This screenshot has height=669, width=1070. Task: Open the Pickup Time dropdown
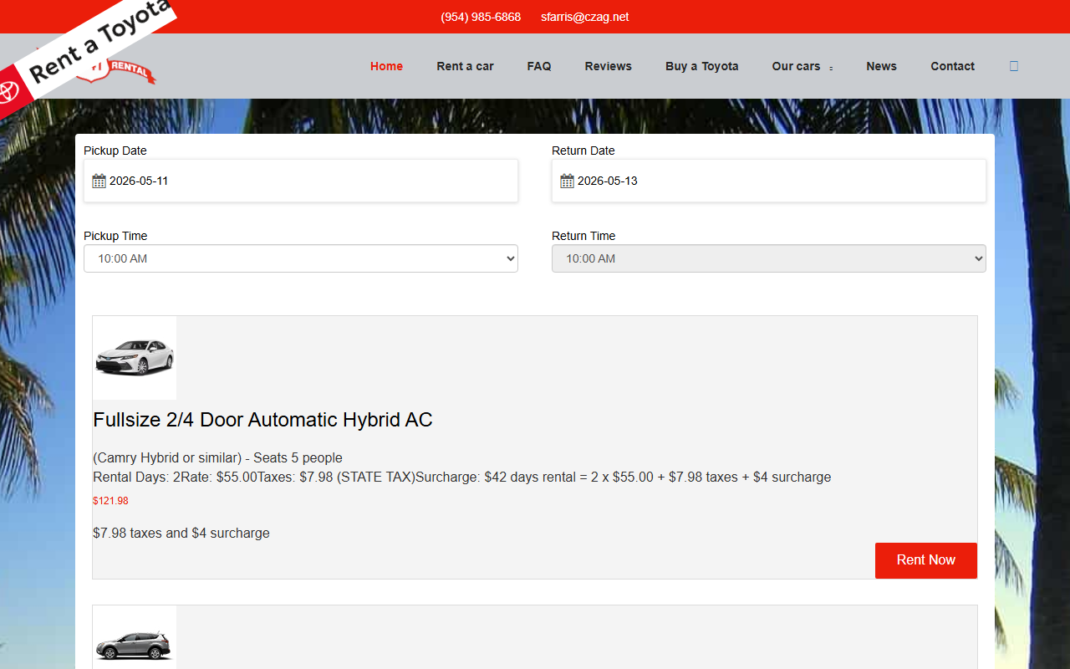click(x=301, y=258)
